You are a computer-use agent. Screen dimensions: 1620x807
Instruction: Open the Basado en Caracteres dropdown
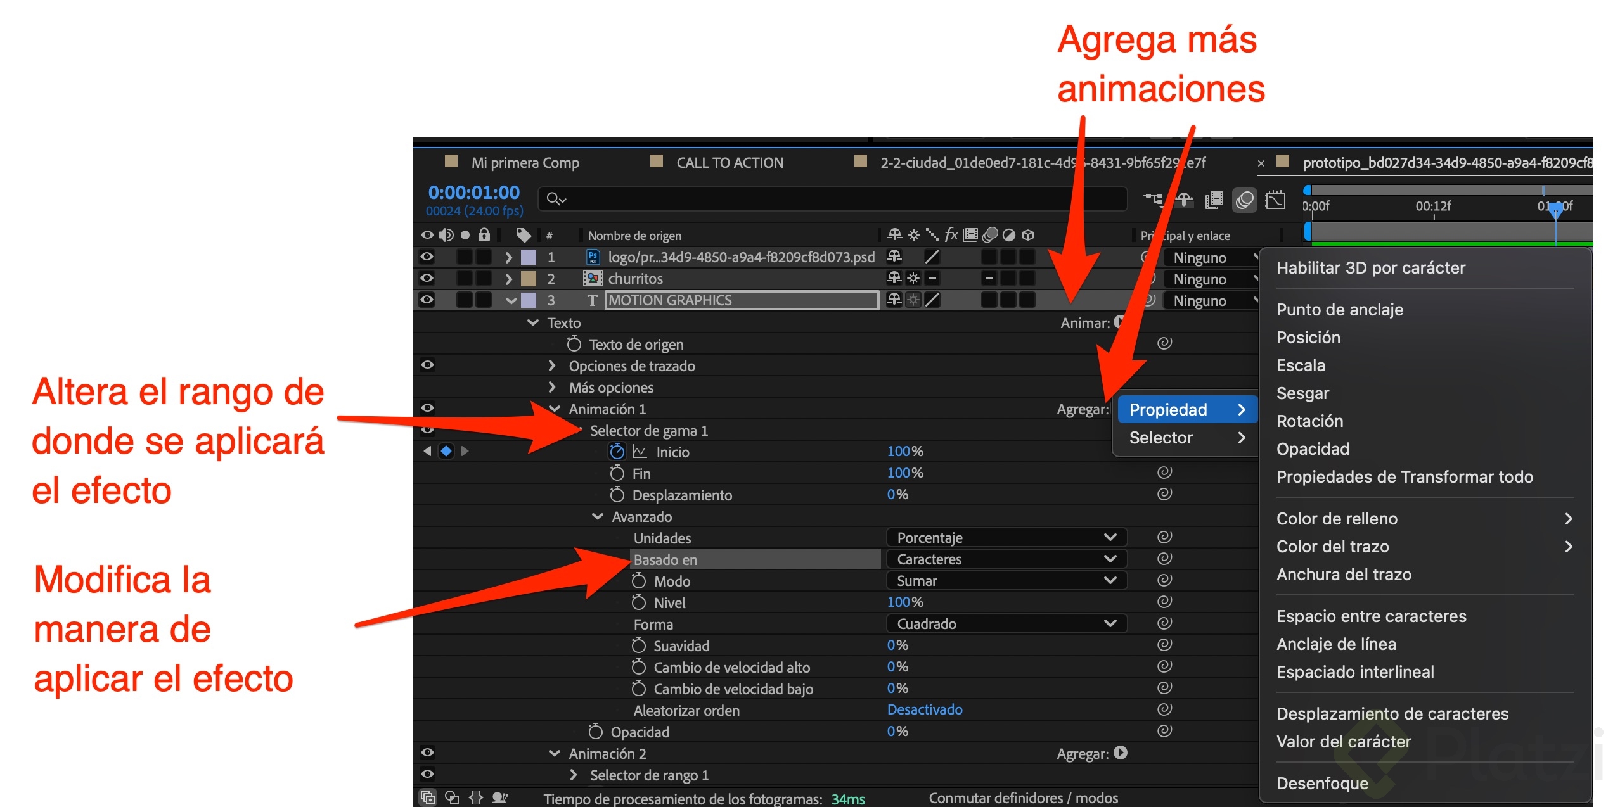tap(1006, 559)
